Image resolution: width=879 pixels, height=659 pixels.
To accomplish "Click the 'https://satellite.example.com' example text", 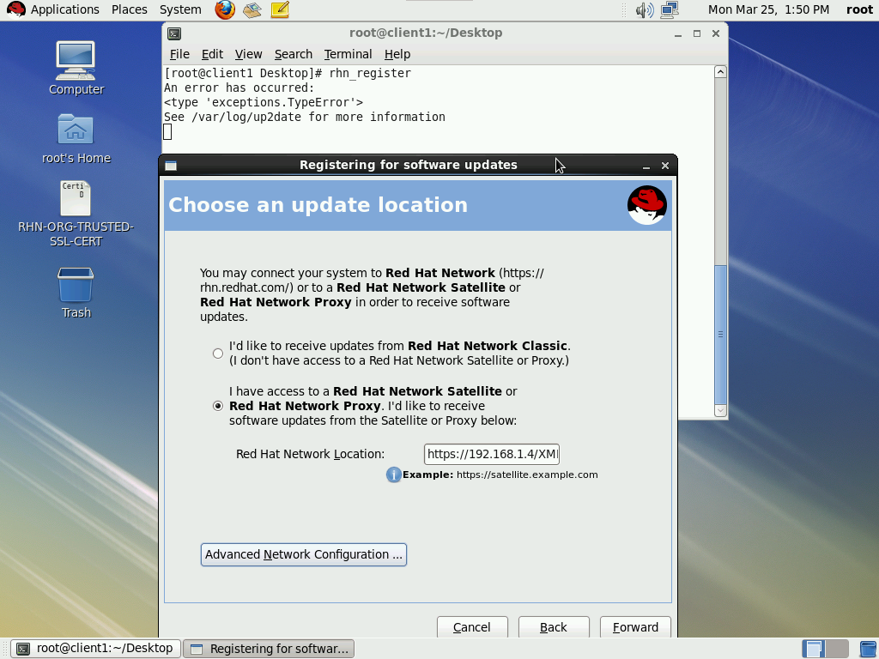I will [527, 475].
